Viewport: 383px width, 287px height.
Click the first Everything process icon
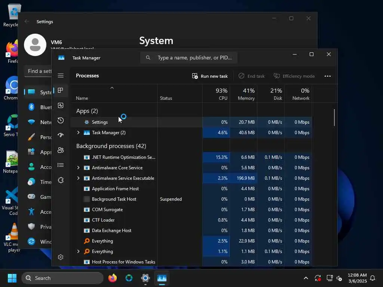pos(87,241)
